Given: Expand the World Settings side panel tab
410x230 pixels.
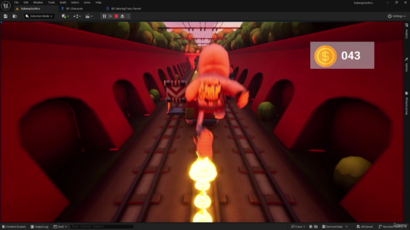Looking at the screenshot, I should click(x=407, y=103).
